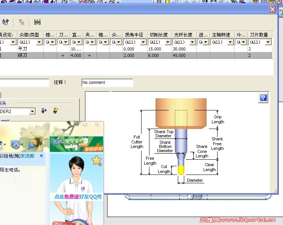Click the No comment input field

click(107, 83)
